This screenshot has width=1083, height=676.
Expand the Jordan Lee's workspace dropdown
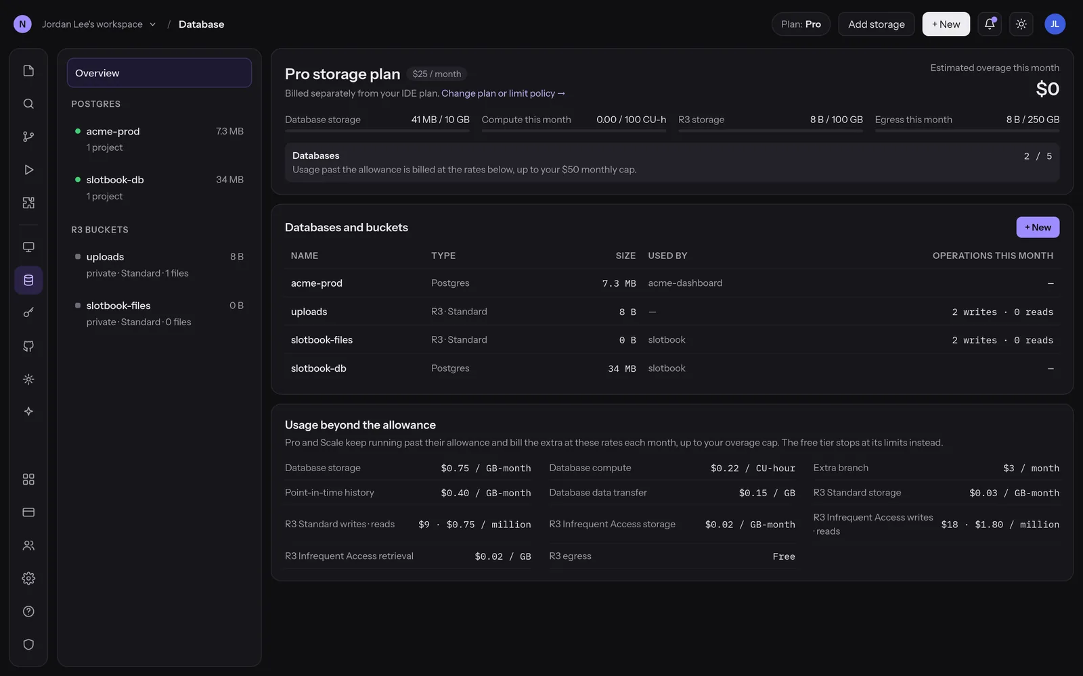click(x=99, y=24)
